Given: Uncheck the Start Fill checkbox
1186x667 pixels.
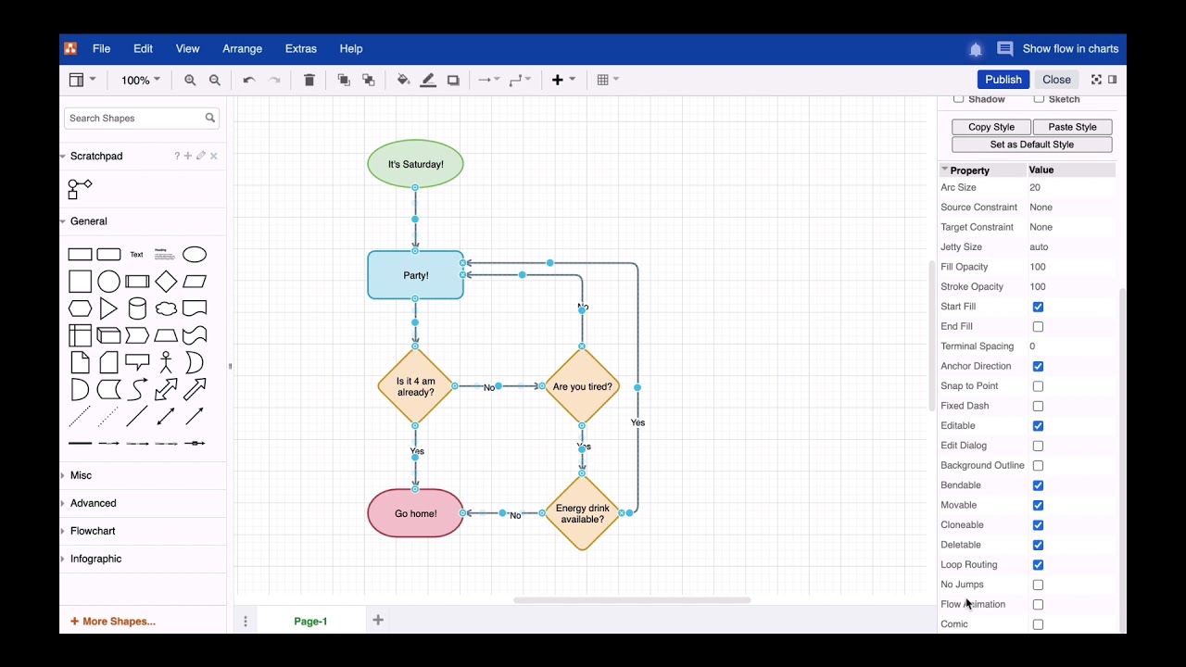Looking at the screenshot, I should (x=1038, y=307).
